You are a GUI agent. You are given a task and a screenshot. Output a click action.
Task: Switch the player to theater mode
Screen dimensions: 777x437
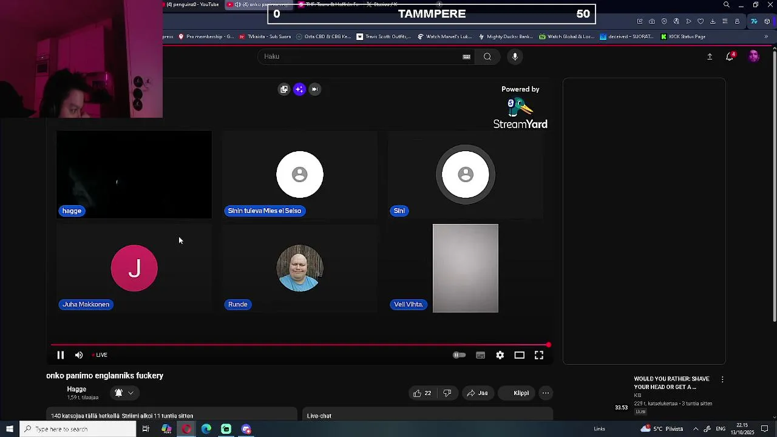coord(519,355)
